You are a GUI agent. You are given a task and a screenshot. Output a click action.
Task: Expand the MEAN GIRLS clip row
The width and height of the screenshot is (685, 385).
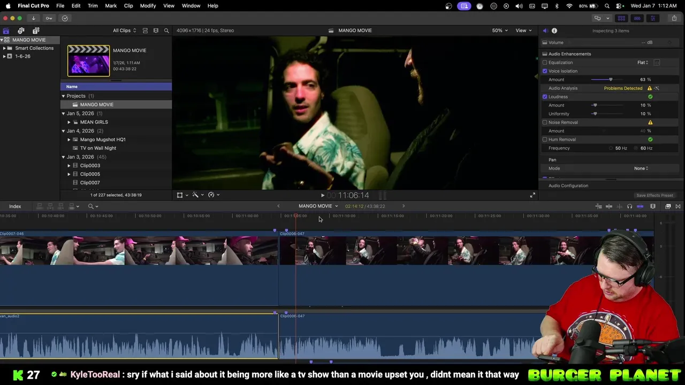tap(69, 122)
